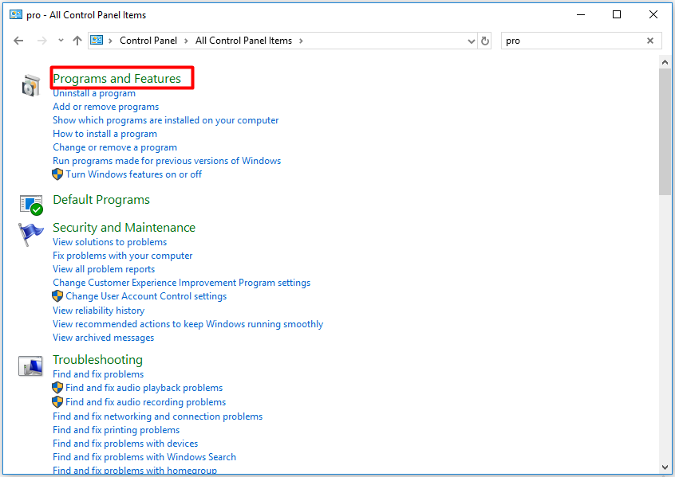675x477 pixels.
Task: Click shield icon beside audio recording problems
Action: click(x=57, y=402)
